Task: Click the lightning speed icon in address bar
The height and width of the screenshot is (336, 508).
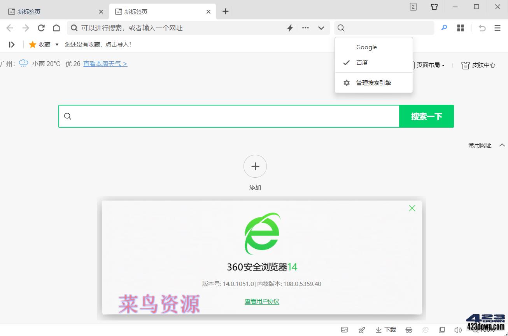Action: click(290, 28)
